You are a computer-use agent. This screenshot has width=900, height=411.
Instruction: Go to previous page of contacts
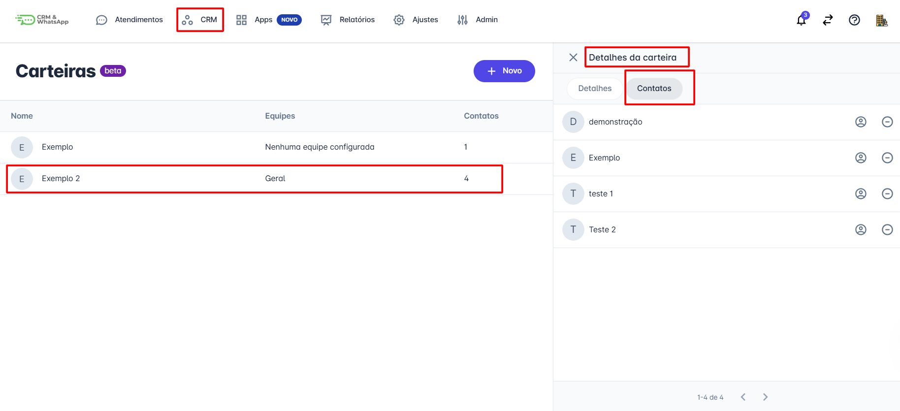743,397
